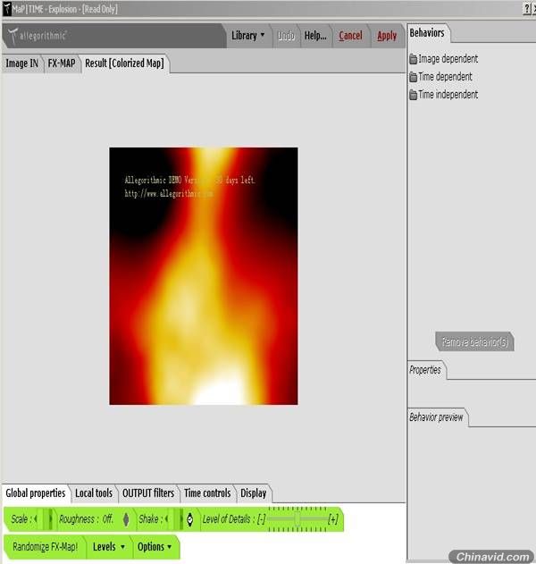Click the 'Roughness : Off.' value text
The width and height of the screenshot is (536, 564).
(x=87, y=518)
